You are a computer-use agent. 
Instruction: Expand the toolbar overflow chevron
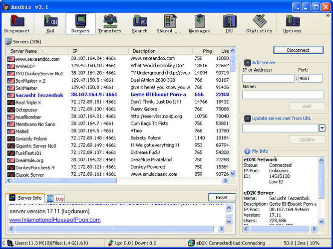pos(328,15)
